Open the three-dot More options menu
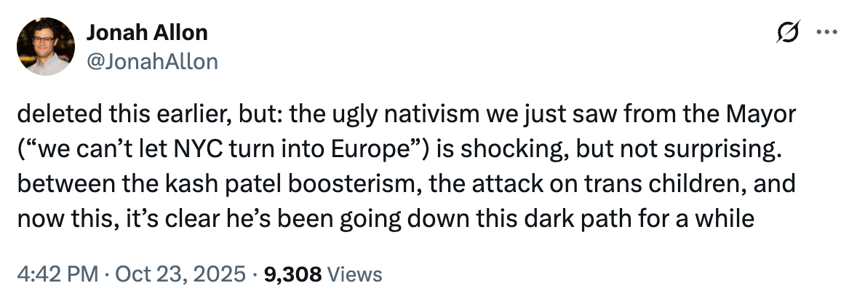This screenshot has width=857, height=307. (x=827, y=34)
